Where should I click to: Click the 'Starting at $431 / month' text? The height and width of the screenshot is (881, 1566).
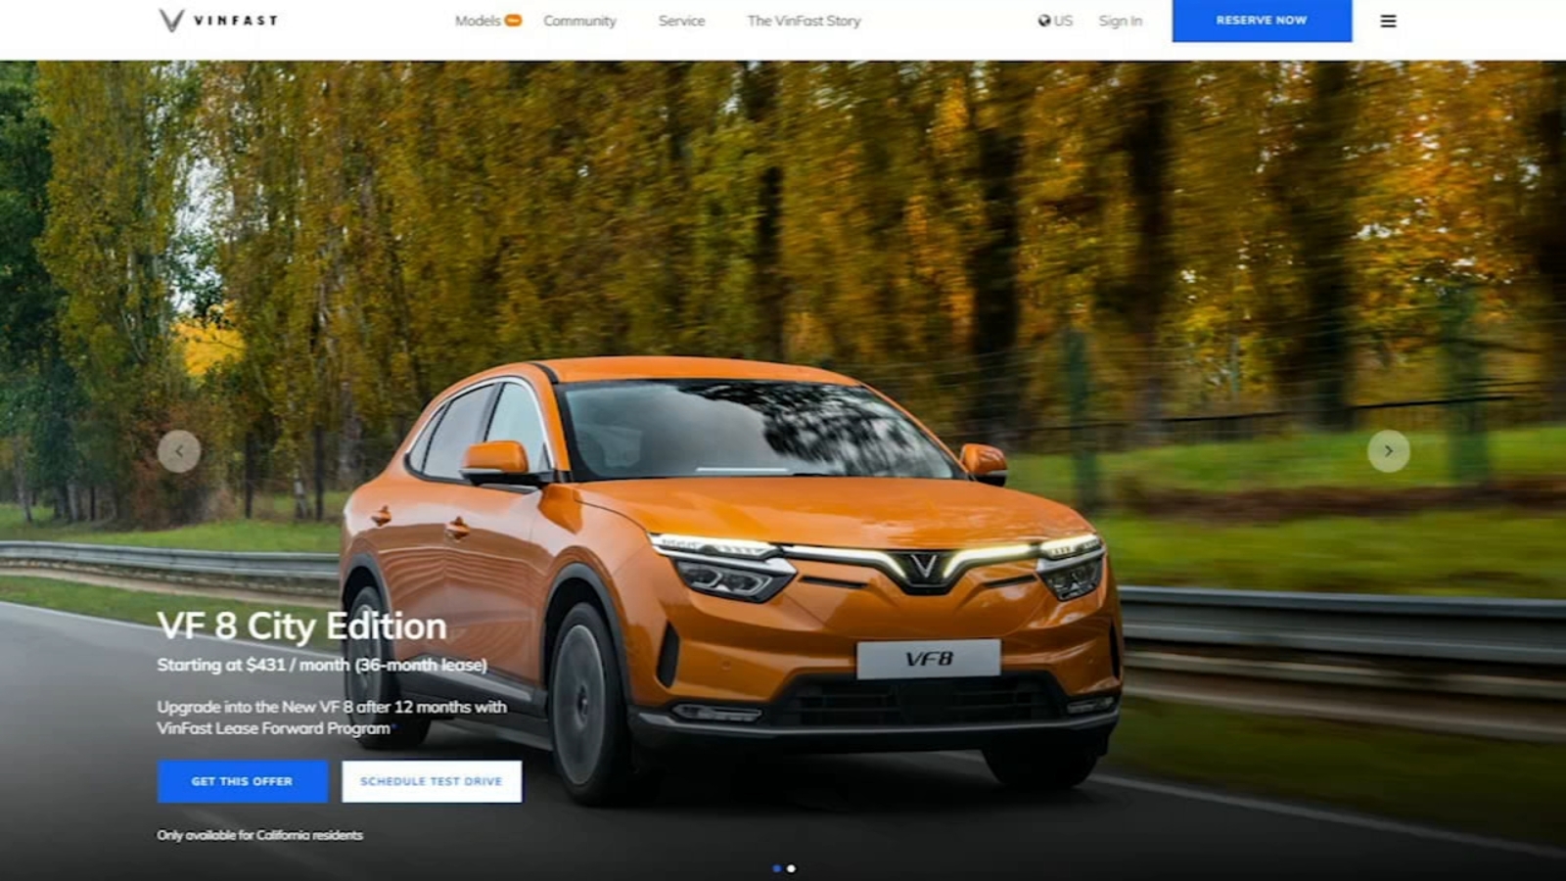tap(253, 665)
